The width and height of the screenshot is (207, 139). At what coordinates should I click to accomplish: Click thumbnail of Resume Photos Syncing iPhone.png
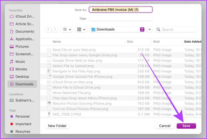tap(49, 103)
